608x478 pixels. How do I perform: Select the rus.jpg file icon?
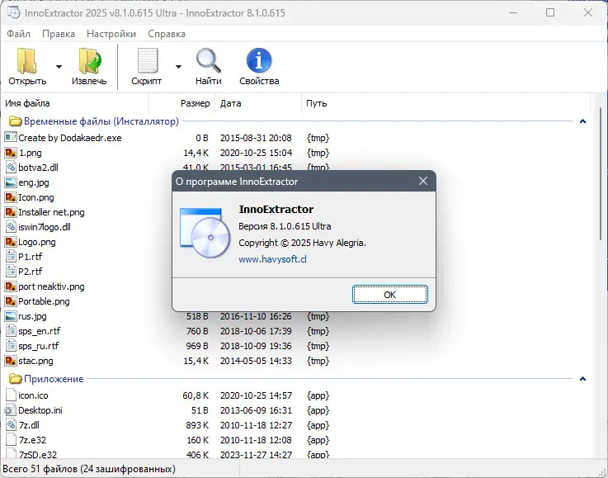[11, 316]
